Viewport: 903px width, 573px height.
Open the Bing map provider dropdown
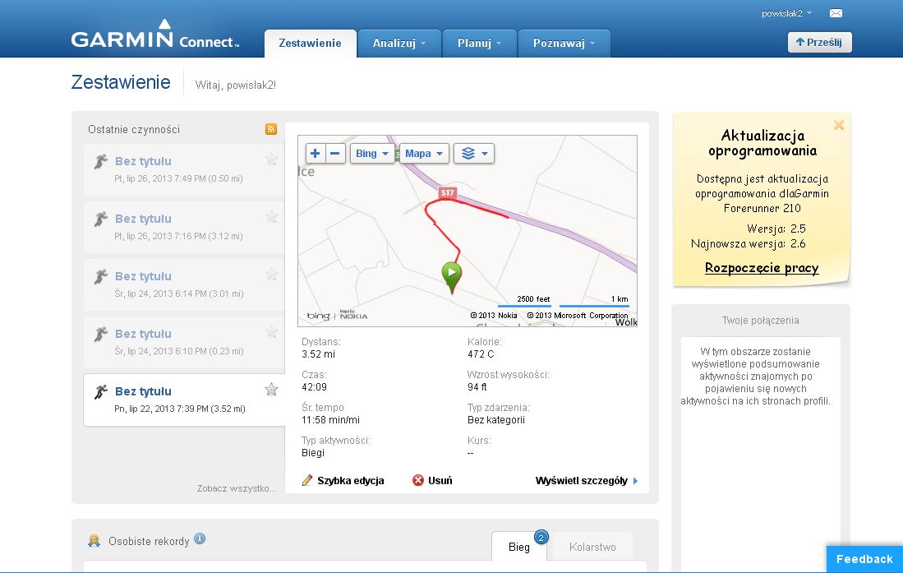point(372,154)
